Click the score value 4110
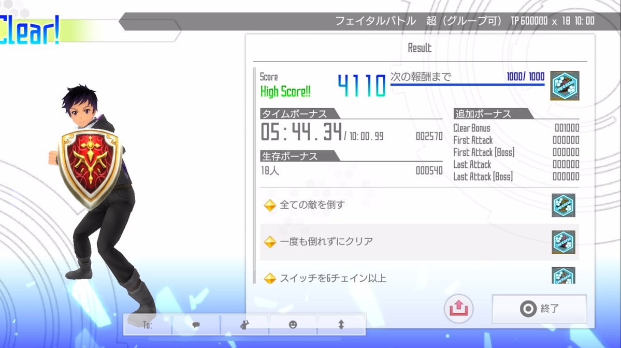 (x=362, y=86)
